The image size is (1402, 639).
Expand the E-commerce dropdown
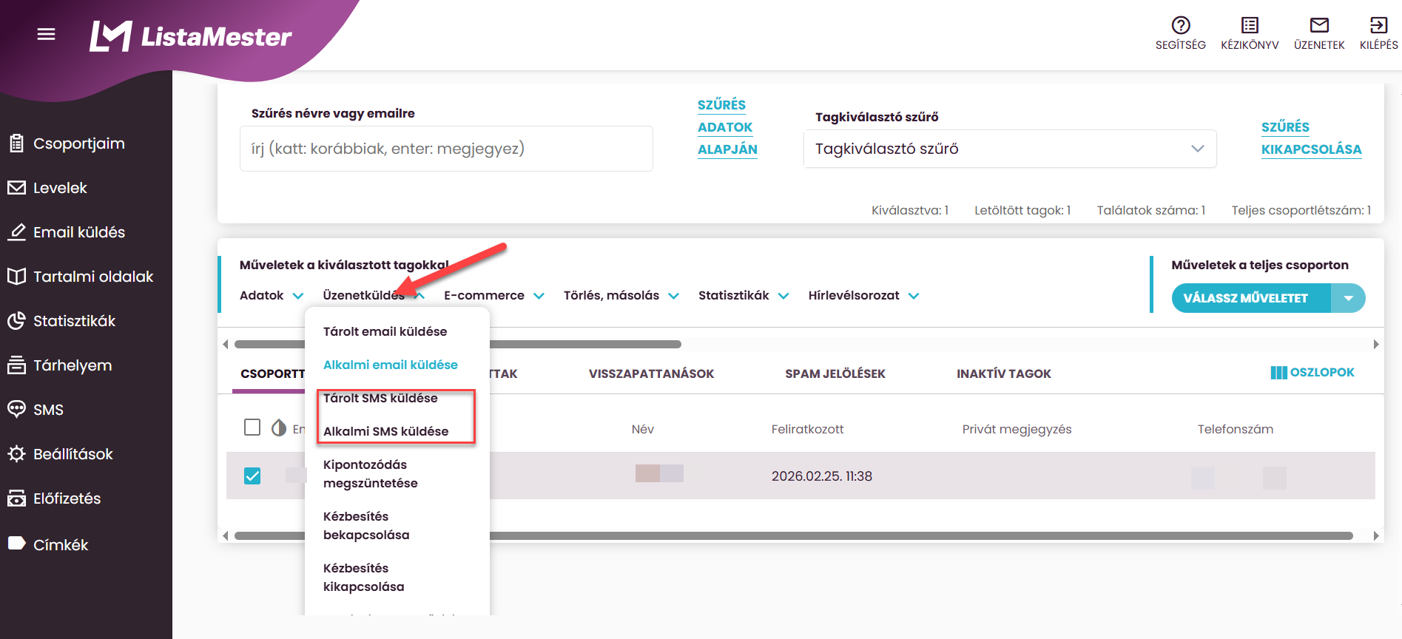pyautogui.click(x=494, y=295)
